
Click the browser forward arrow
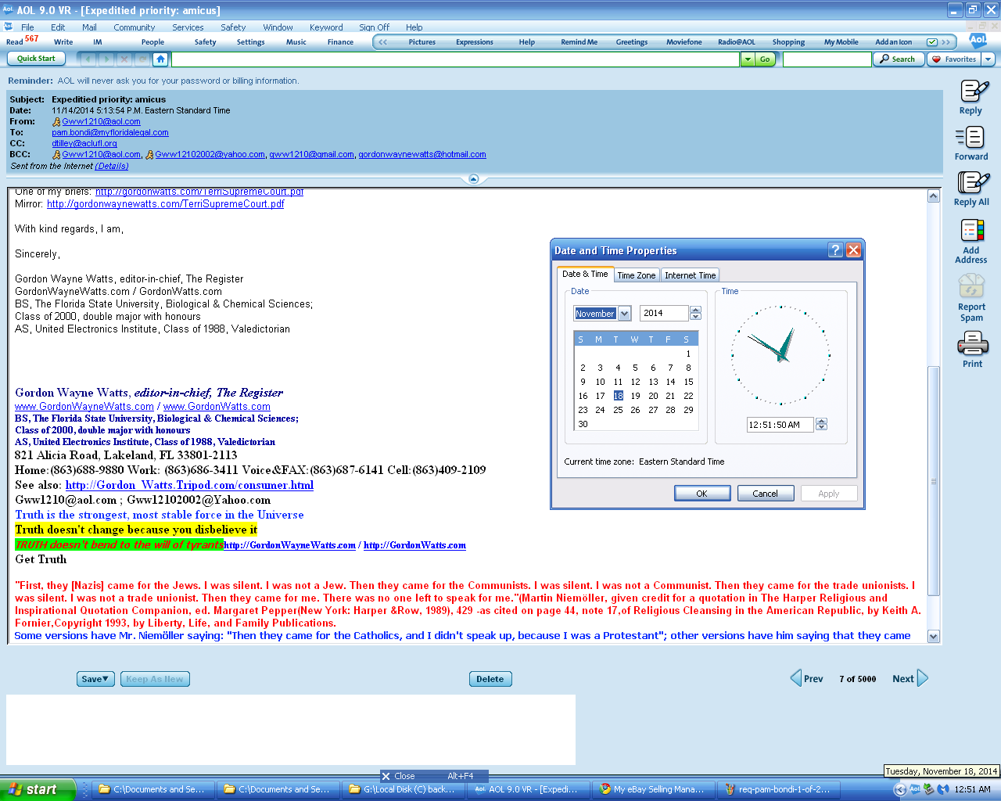click(106, 59)
